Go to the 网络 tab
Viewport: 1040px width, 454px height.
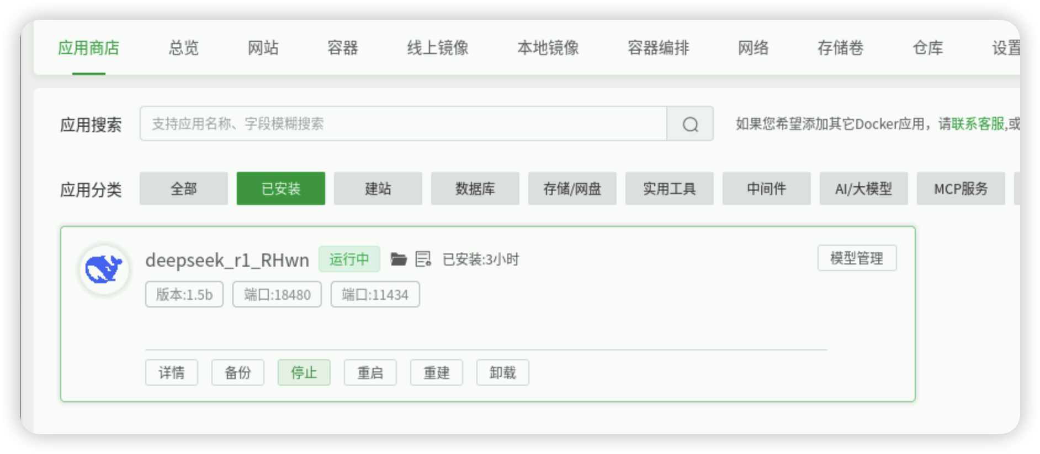(x=754, y=48)
